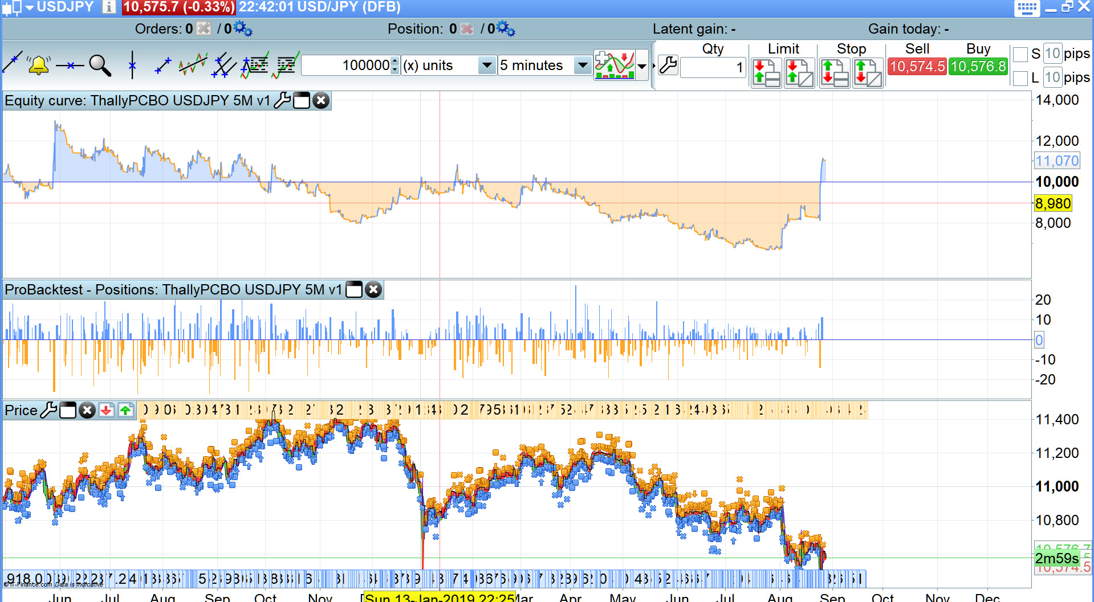Close all positions with the Position X icon

pos(467,28)
